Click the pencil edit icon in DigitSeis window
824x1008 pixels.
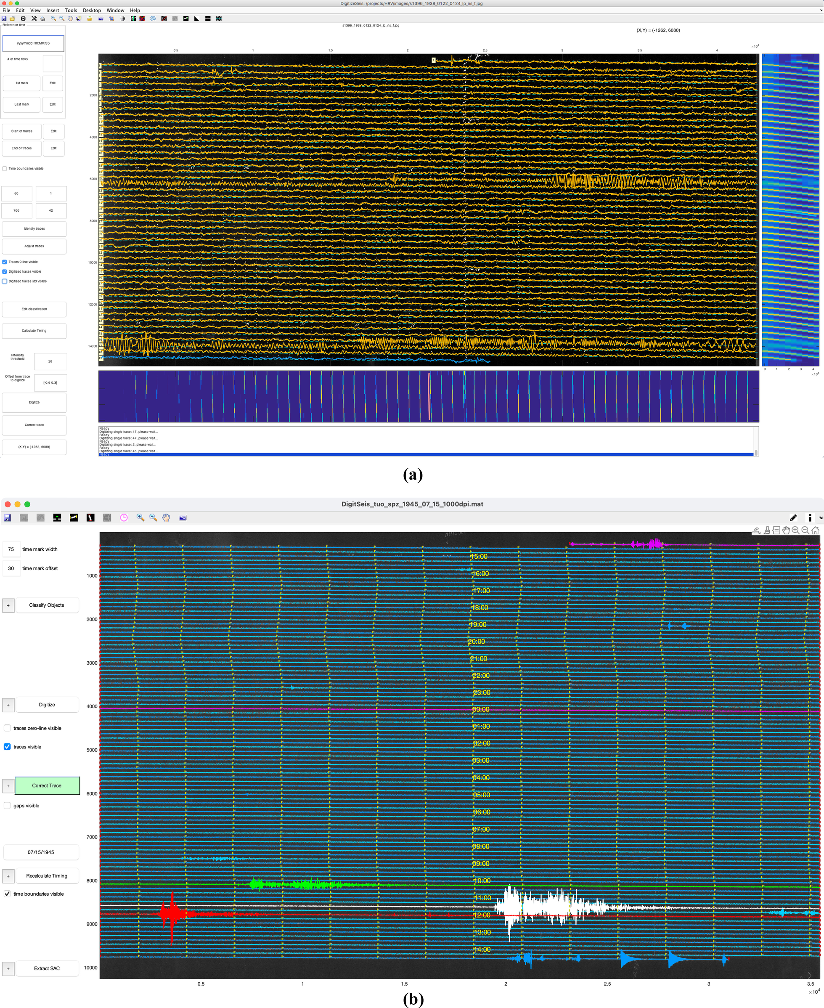click(793, 517)
